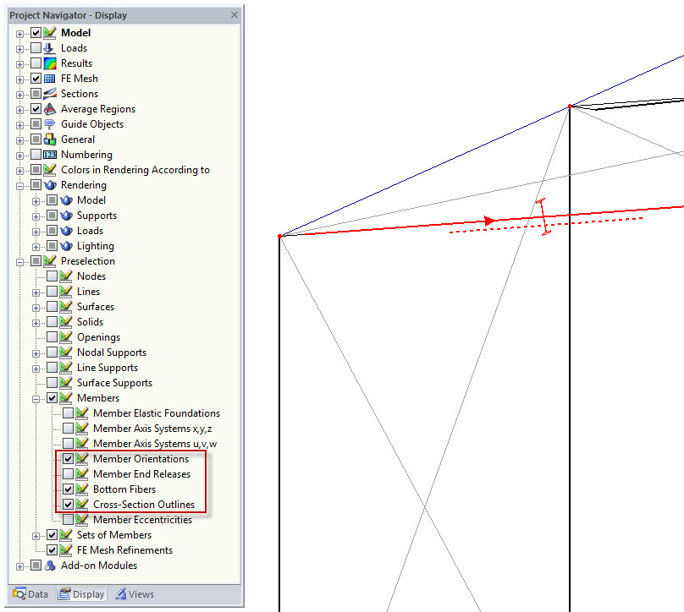Expand the Results tree node
Viewport: 684px width, 612px height.
tap(19, 64)
